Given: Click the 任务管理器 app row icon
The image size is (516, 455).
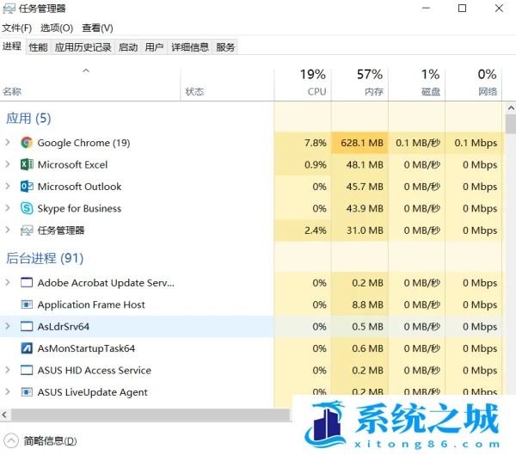Looking at the screenshot, I should [x=27, y=231].
